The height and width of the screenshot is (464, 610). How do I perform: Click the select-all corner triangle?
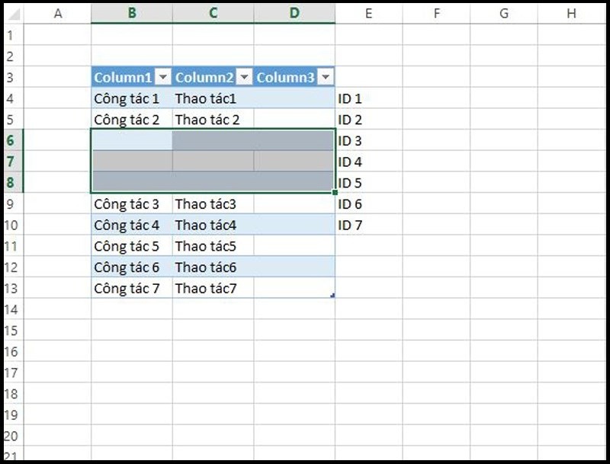pyautogui.click(x=14, y=14)
